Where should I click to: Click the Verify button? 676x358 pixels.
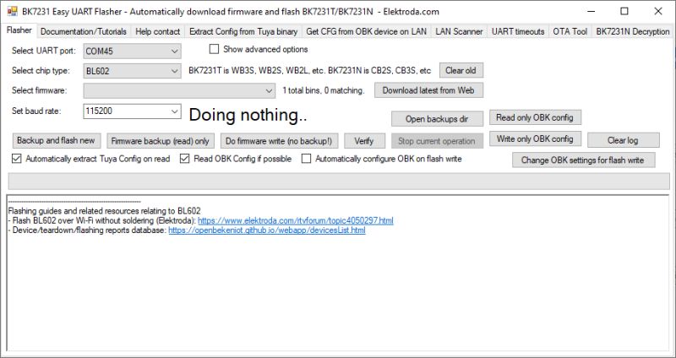pyautogui.click(x=364, y=141)
